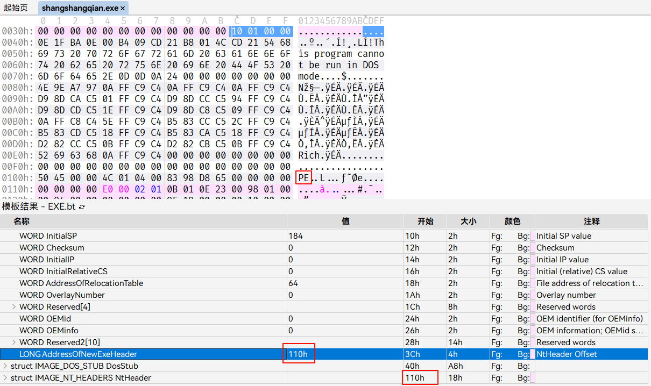The width and height of the screenshot is (651, 386).
Task: Select the LONG AddressOfNewExeHeader row
Action: (78, 354)
